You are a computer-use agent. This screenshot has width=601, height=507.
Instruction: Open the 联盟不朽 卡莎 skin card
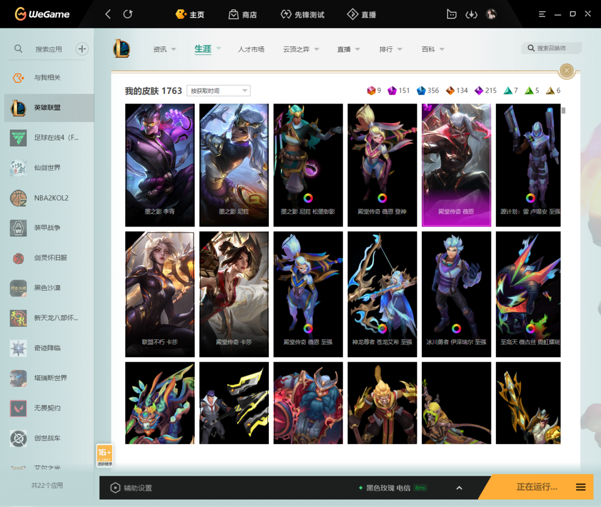pos(160,294)
